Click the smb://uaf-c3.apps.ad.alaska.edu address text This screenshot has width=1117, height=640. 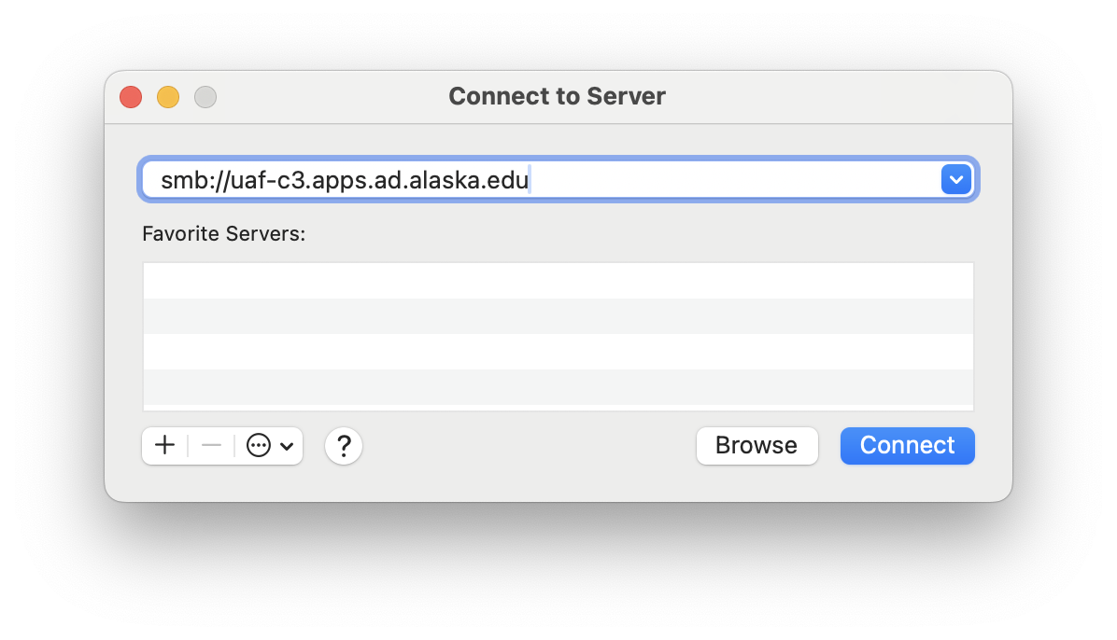(x=345, y=179)
